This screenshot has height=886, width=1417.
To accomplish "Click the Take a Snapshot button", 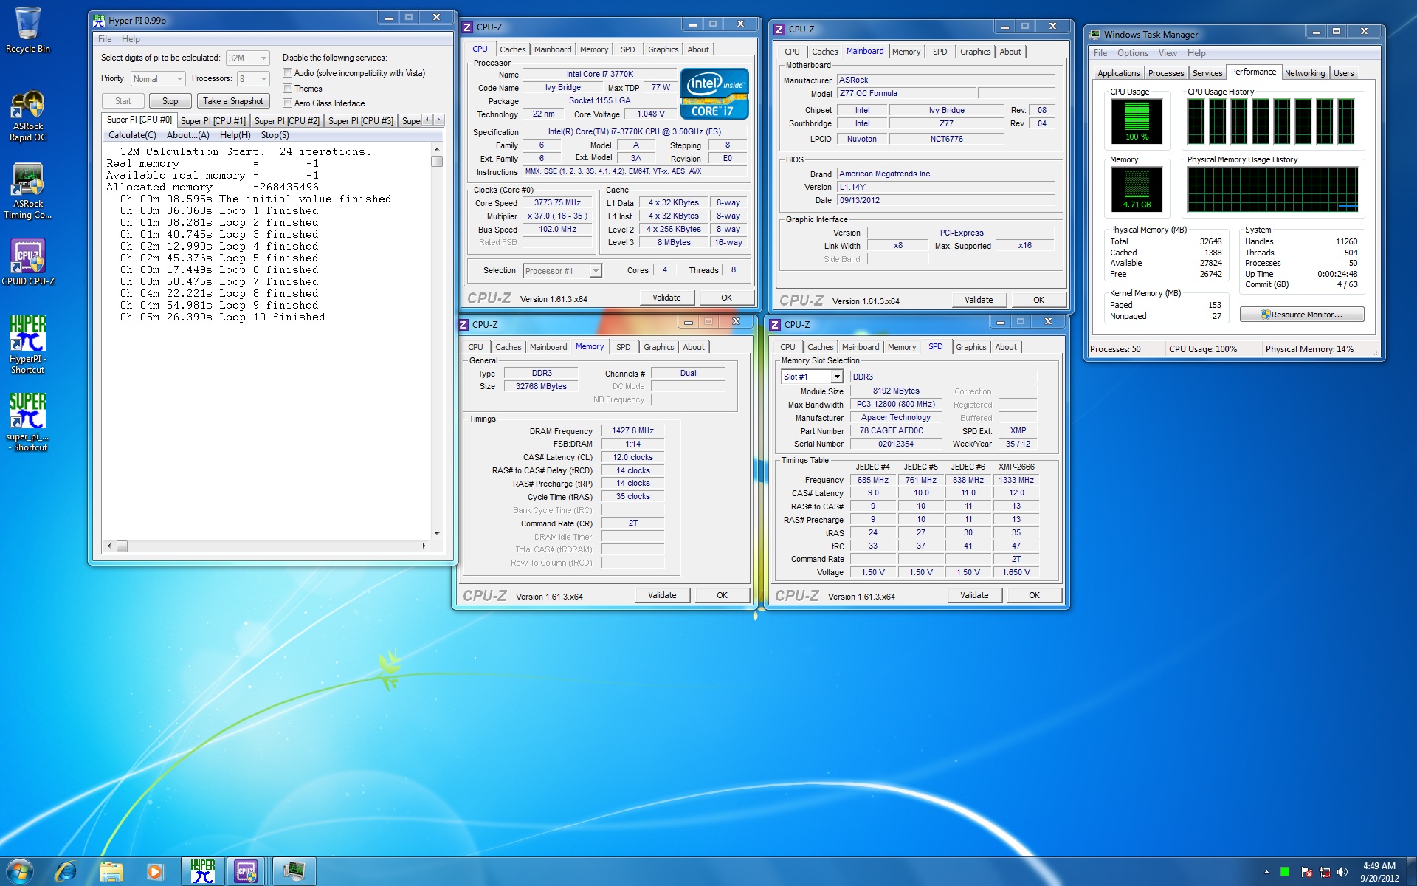I will [232, 101].
